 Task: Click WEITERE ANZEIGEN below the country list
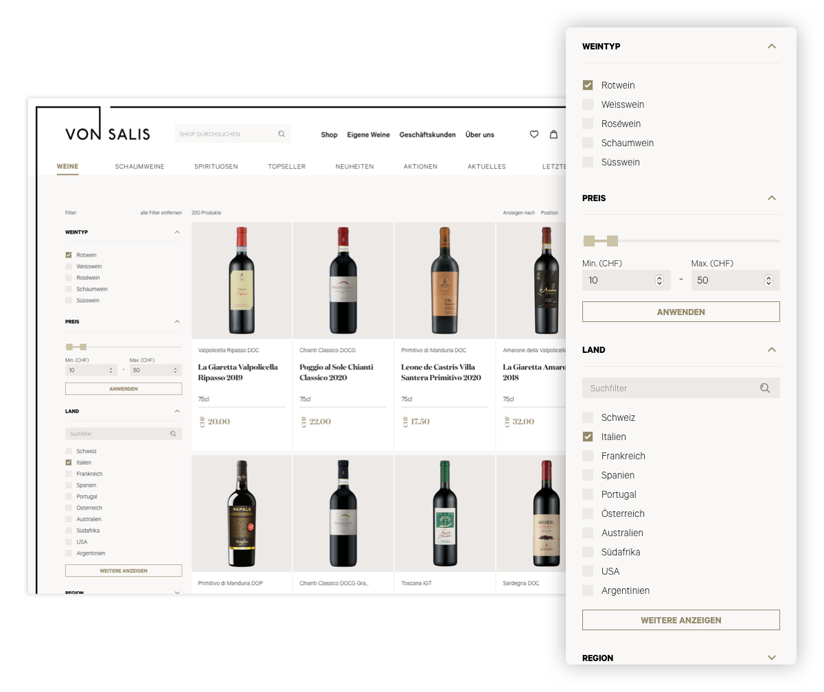(x=680, y=619)
